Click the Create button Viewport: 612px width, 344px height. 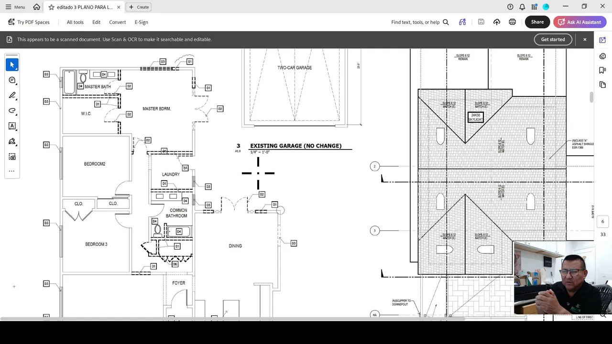(139, 7)
